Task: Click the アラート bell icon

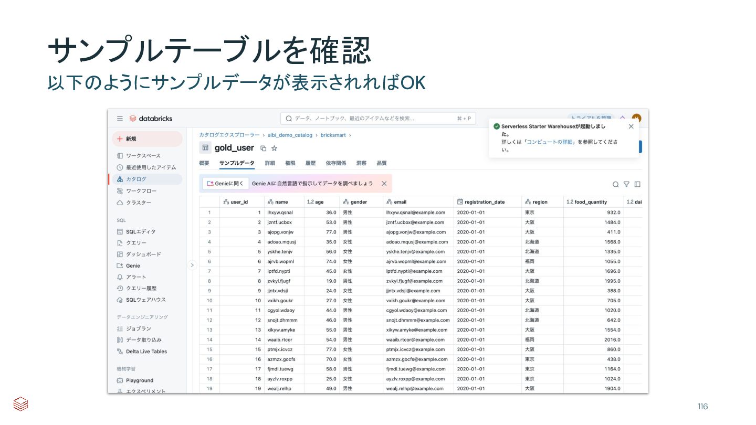Action: pos(120,277)
